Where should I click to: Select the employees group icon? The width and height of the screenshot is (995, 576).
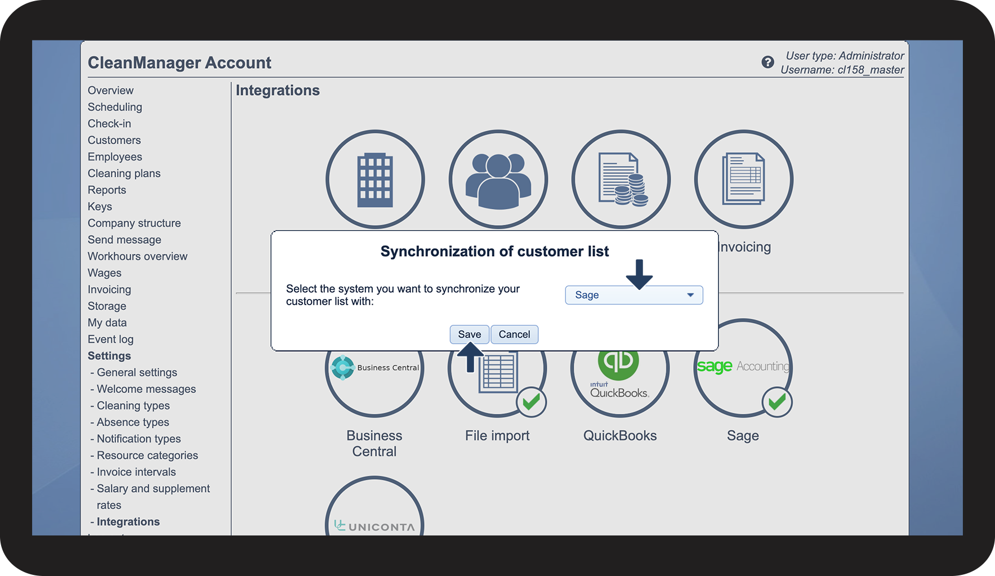(x=498, y=179)
